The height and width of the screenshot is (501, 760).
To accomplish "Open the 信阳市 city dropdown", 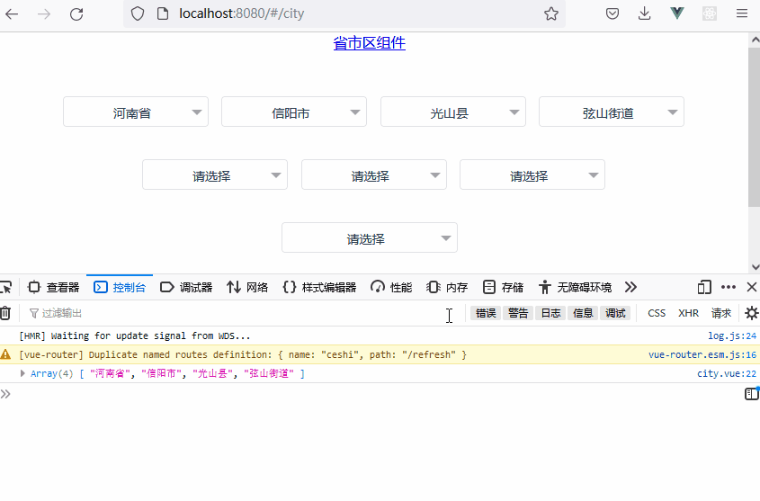I will pos(294,112).
